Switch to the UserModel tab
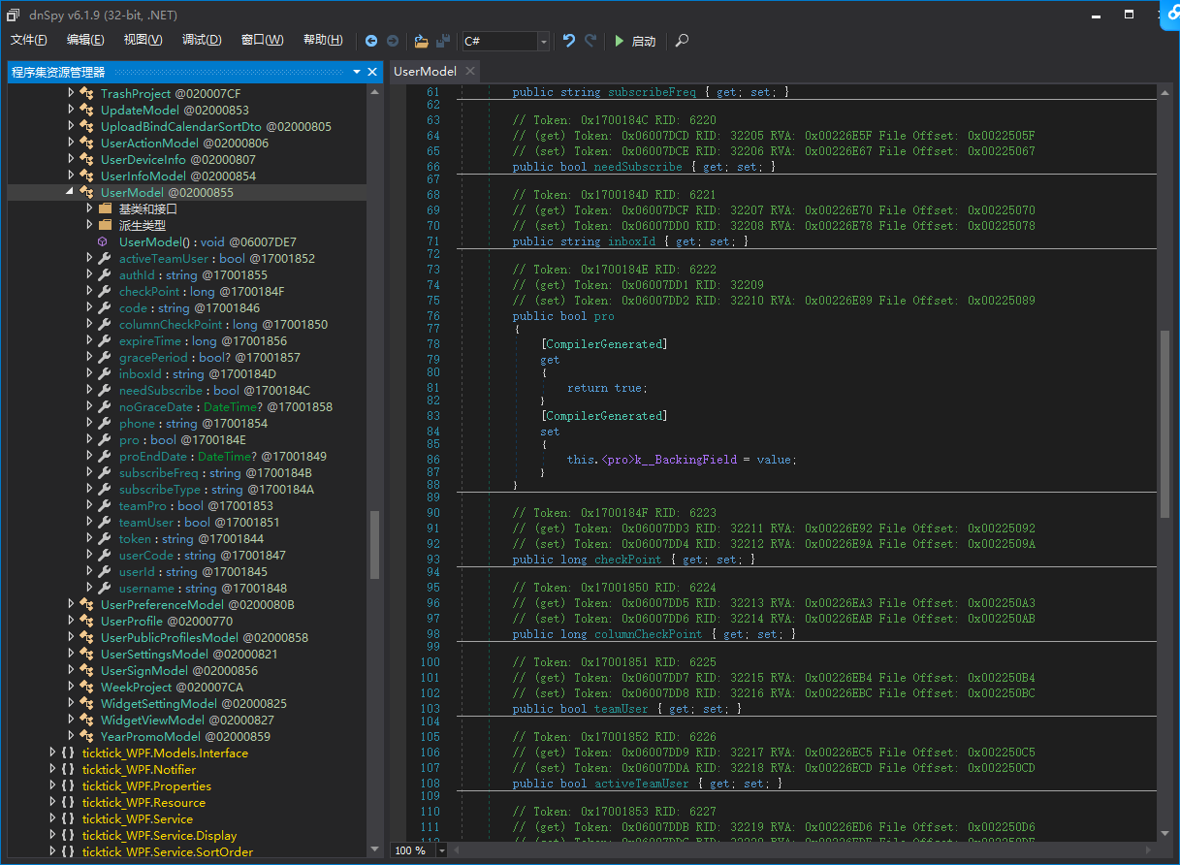The image size is (1180, 865). [425, 71]
